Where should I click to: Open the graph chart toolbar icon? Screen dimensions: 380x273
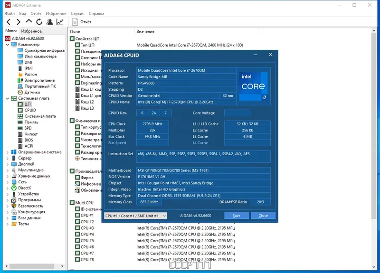tap(60, 22)
